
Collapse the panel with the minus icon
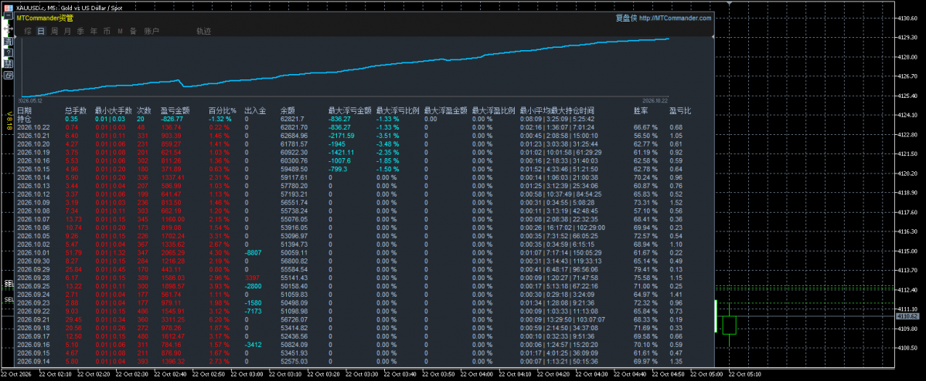click(x=9, y=15)
